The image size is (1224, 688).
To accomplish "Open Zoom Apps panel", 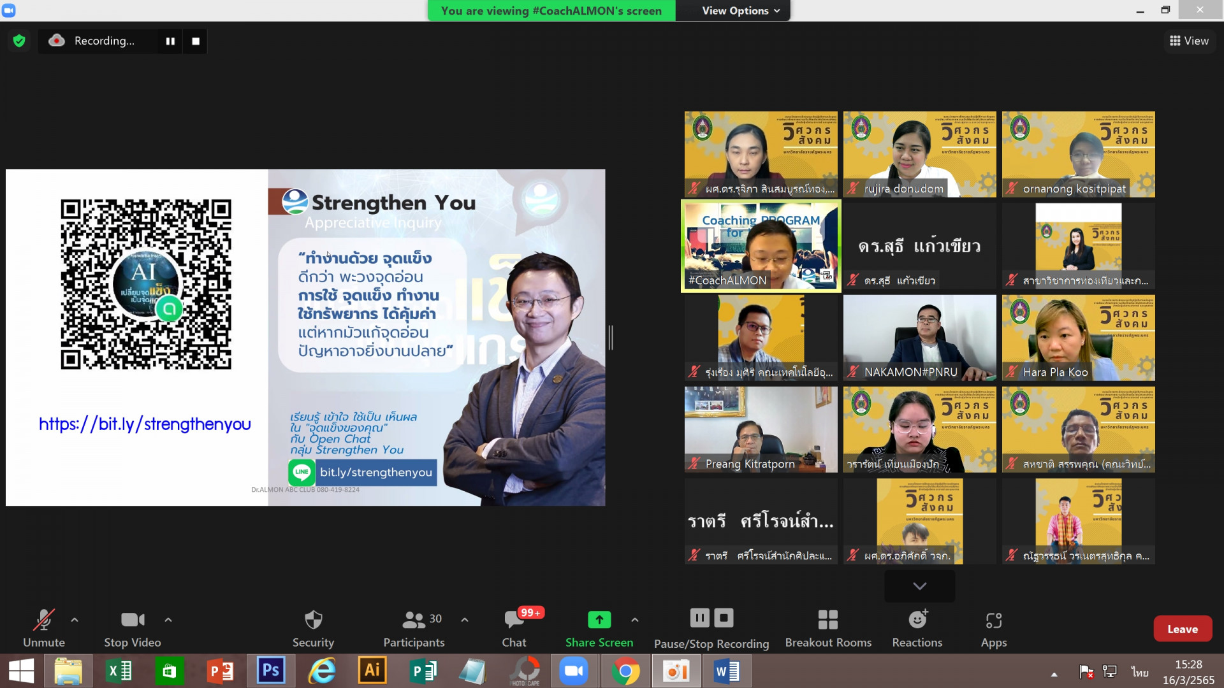I will coord(994,628).
